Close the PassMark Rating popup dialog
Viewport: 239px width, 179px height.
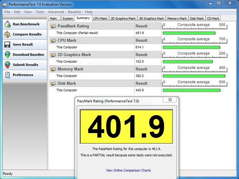[170, 100]
